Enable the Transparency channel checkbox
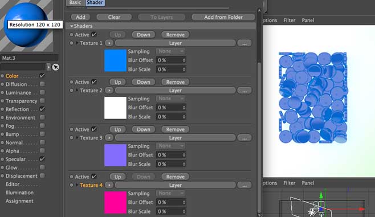 (42, 101)
